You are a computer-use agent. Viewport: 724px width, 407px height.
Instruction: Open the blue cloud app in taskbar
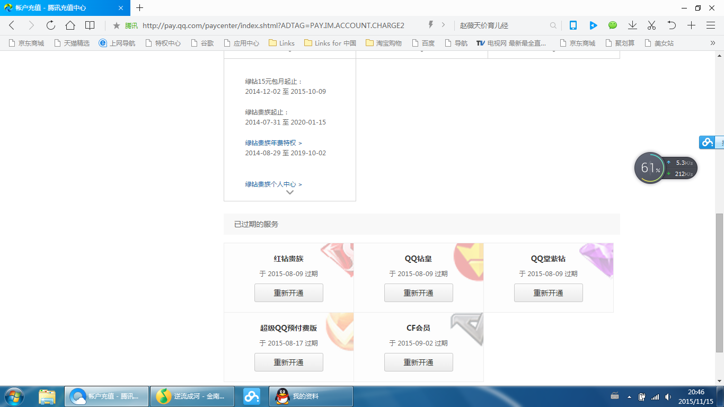click(252, 396)
